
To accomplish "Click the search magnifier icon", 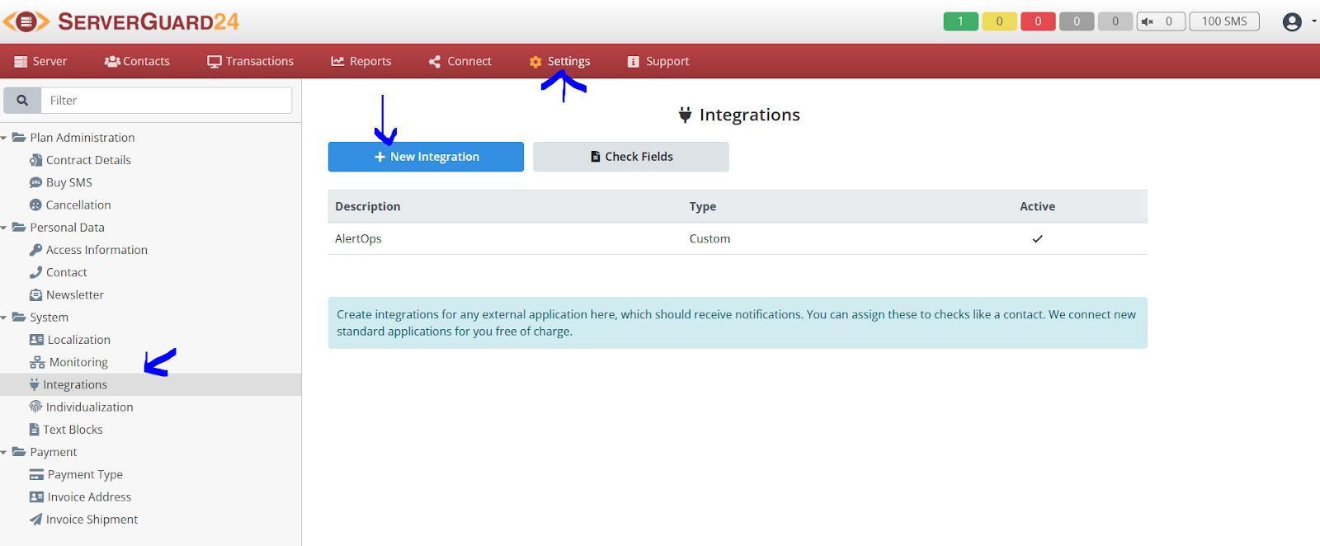I will pyautogui.click(x=22, y=101).
